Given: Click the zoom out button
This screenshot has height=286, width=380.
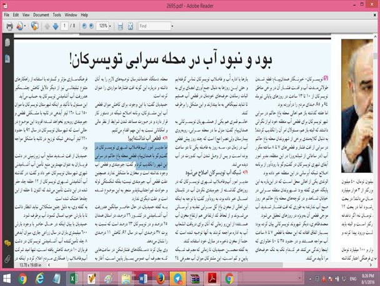Looking at the screenshot, I should point(84,26).
